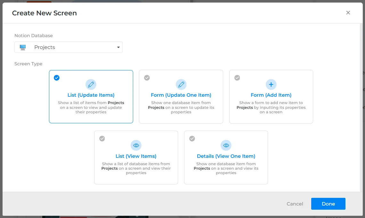The height and width of the screenshot is (218, 365).
Task: Expand the database dropdown arrow
Action: [x=118, y=47]
